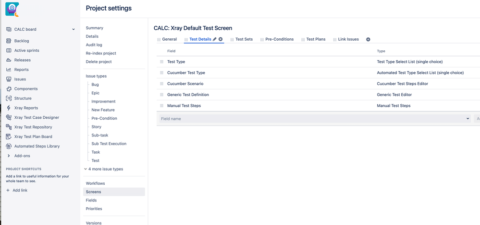Screen dimensions: 480x225
Task: Grab the drag handle for Cucumber Scenario row
Action: pyautogui.click(x=161, y=83)
